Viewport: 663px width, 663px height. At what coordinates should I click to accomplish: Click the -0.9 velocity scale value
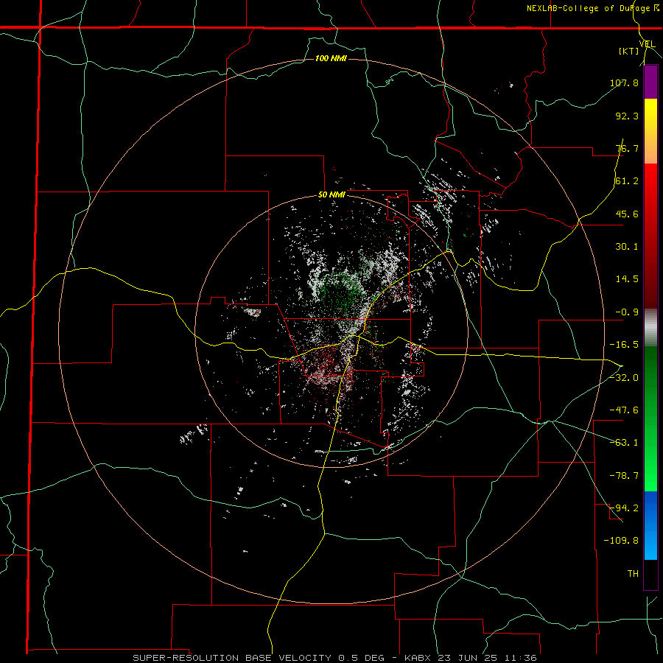[627, 312]
